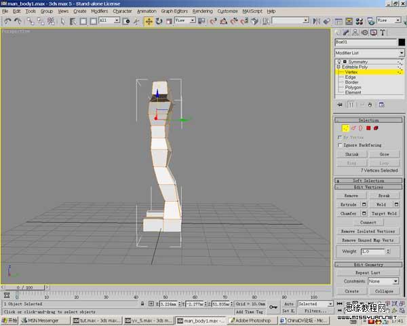Open the Schematic View toolbar icon
This screenshot has width=407, height=326.
pyautogui.click(x=349, y=21)
